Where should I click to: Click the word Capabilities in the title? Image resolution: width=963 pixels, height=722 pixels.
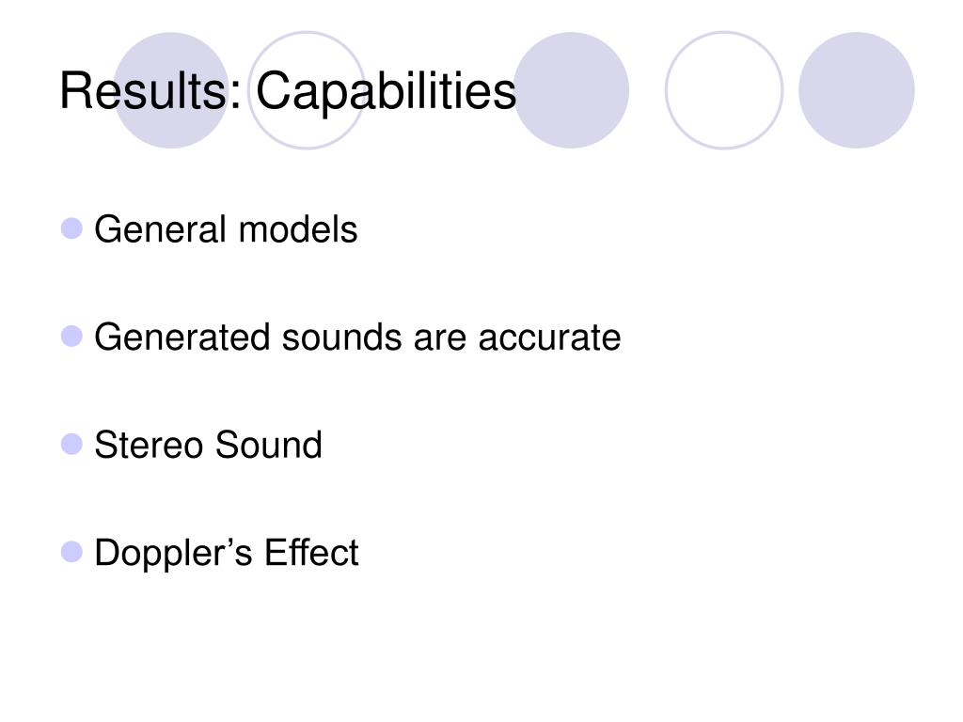pyautogui.click(x=386, y=91)
